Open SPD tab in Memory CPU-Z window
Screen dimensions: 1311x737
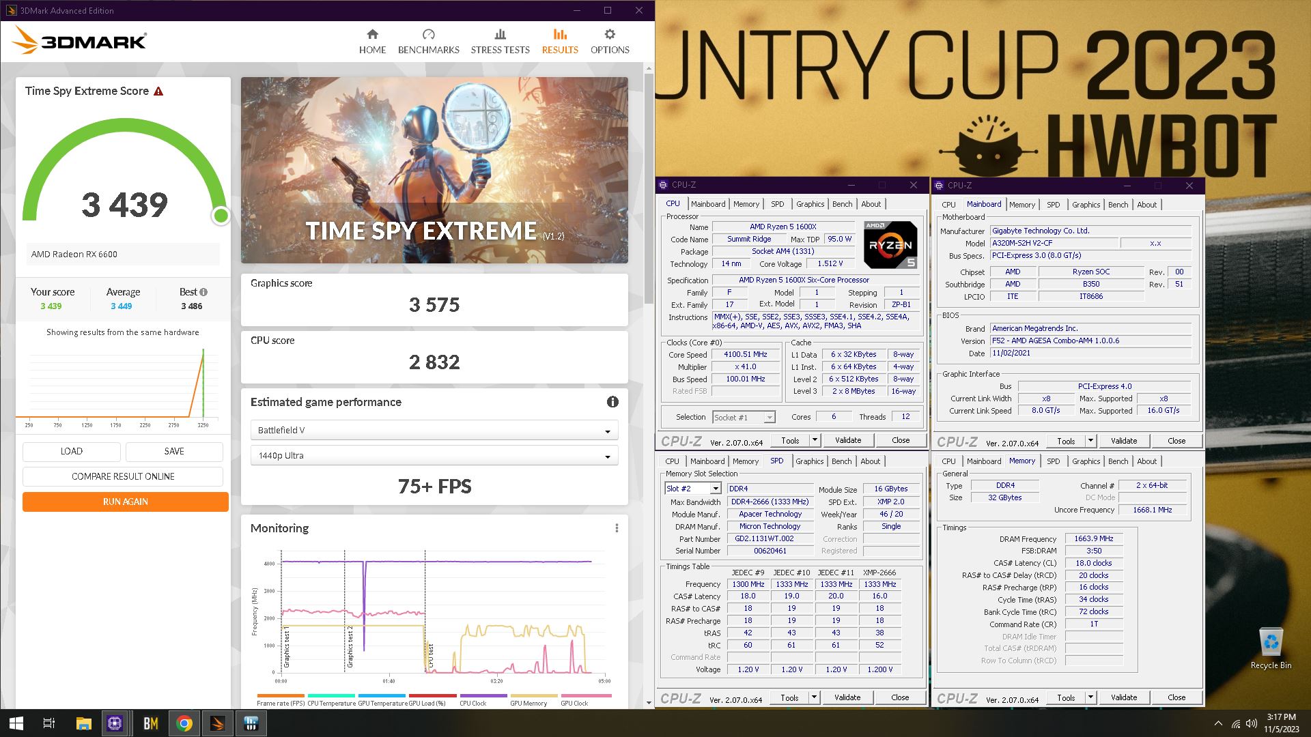tap(1053, 461)
